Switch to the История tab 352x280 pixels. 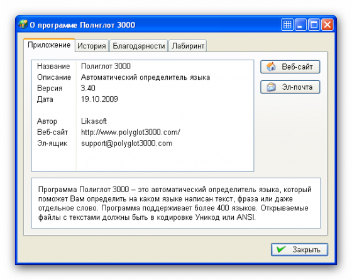(92, 46)
